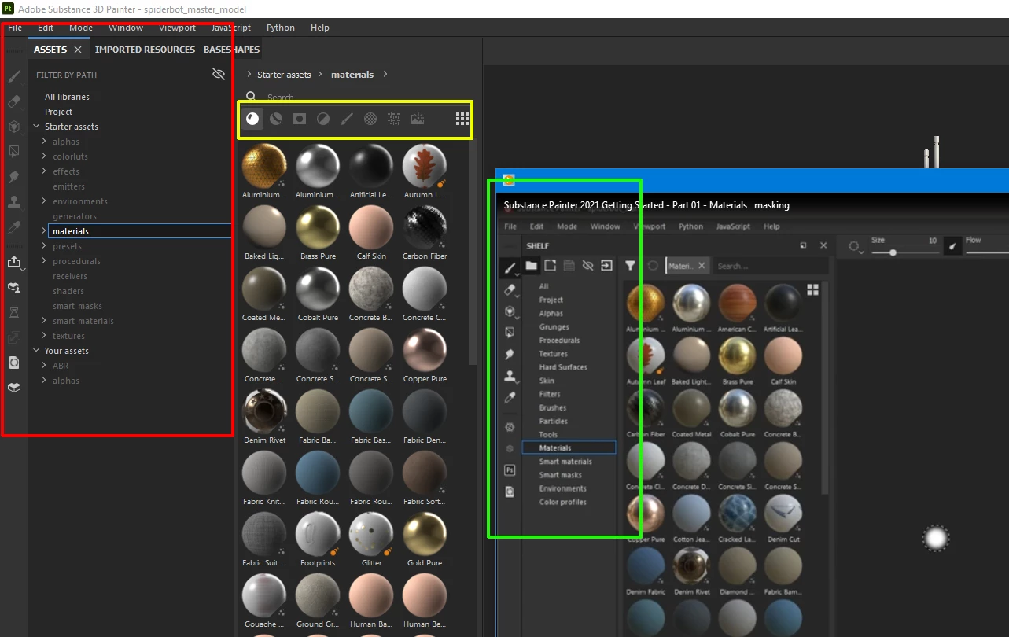
Task: Expand the effects folder arrow
Action: pyautogui.click(x=45, y=171)
